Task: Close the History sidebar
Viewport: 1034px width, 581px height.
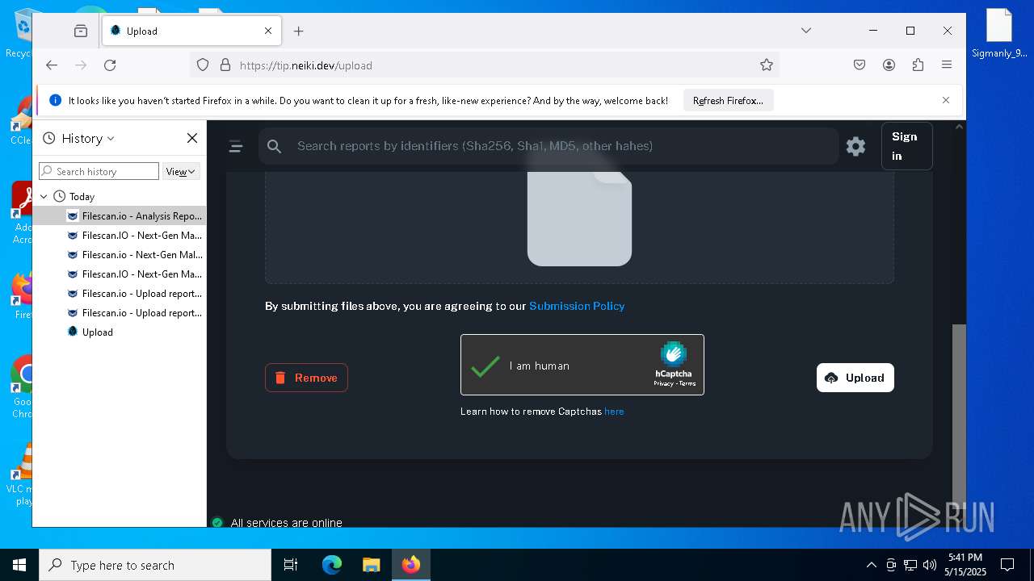Action: tap(192, 138)
